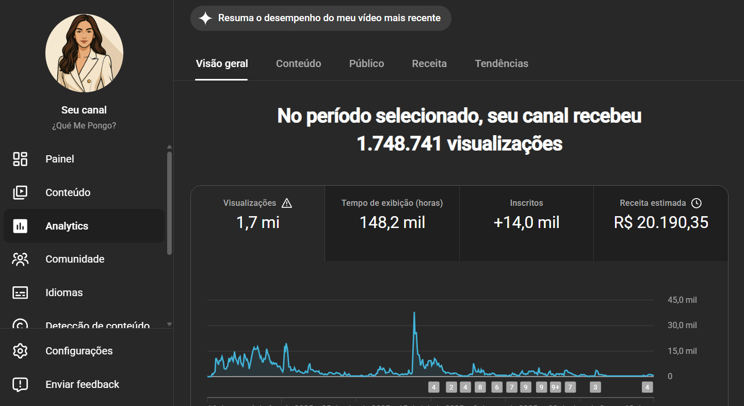Viewport: 744px width, 406px height.
Task: Click the sparkle icon on the suggestion chip
Action: point(205,18)
